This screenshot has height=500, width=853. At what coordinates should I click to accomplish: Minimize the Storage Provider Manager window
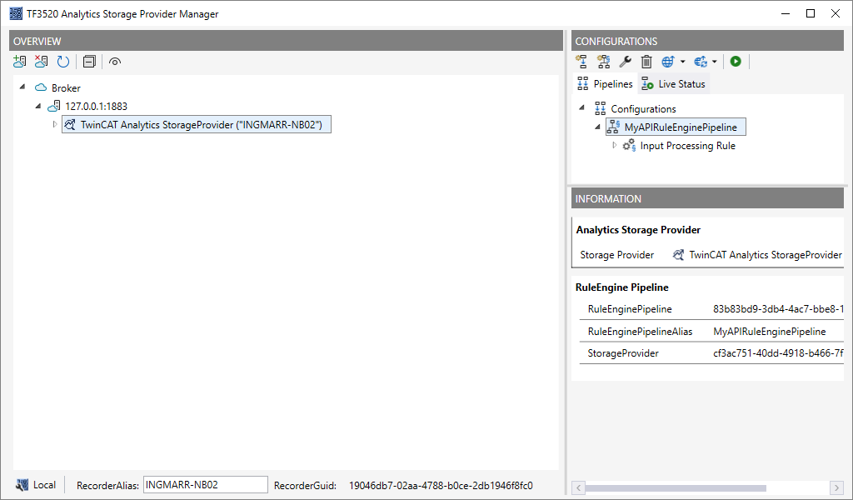(x=786, y=13)
